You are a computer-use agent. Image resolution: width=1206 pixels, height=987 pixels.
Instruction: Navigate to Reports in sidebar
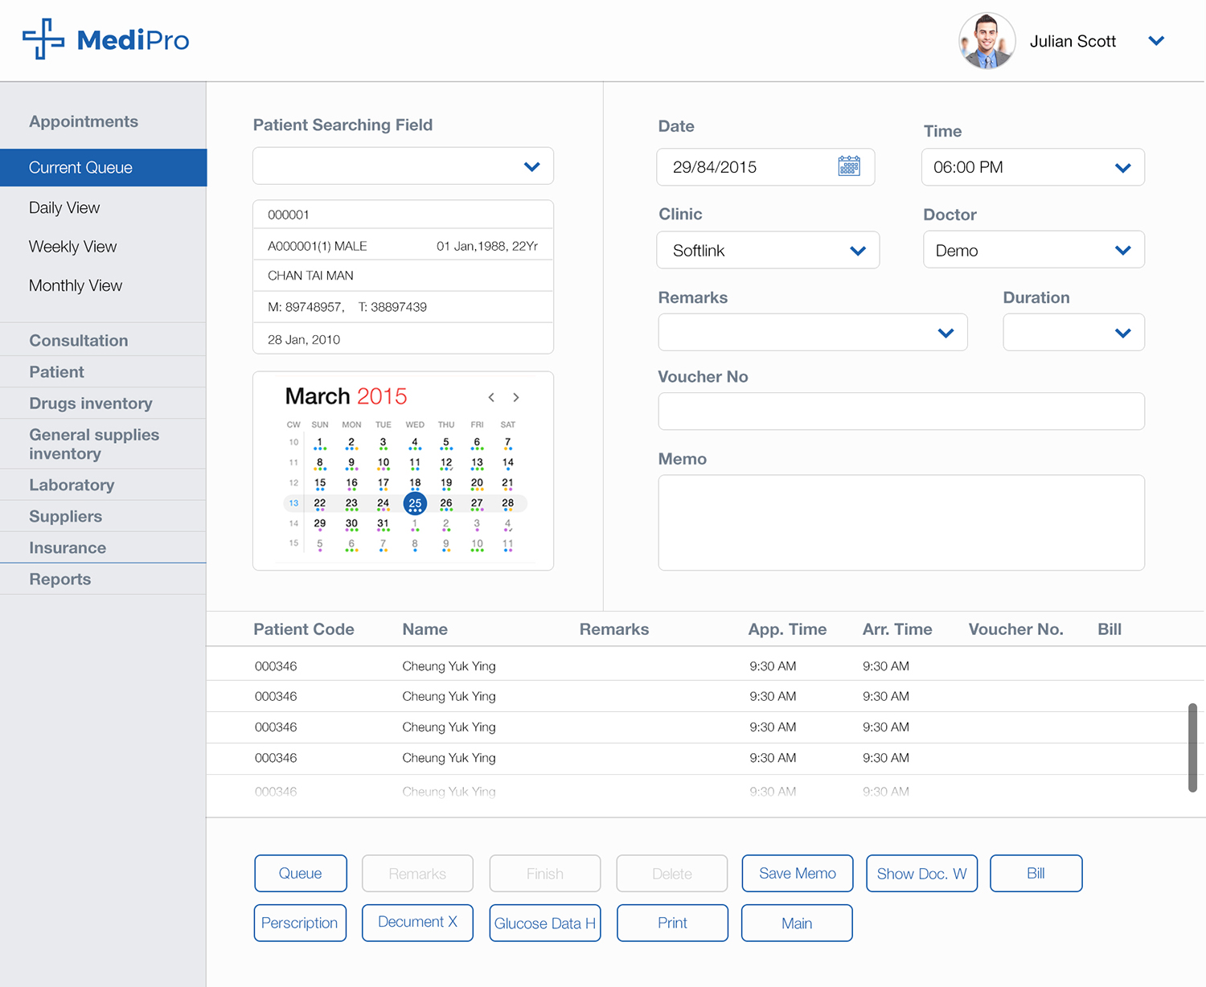pos(60,580)
